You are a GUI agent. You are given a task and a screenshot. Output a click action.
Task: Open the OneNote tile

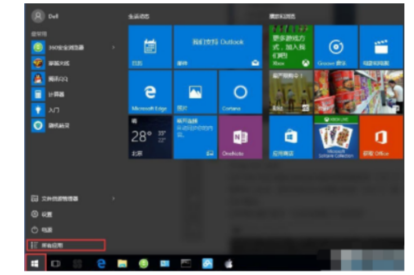coord(240,137)
